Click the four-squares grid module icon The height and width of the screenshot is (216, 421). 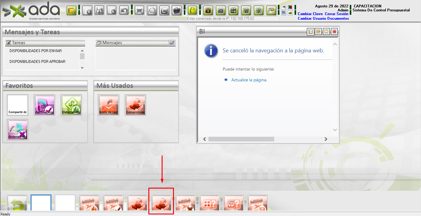[x=233, y=11]
